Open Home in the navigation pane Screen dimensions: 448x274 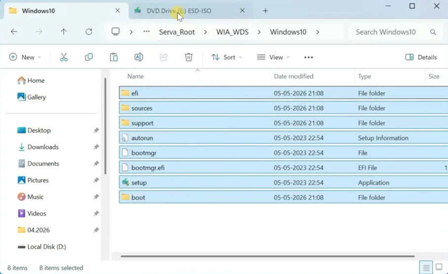point(31,80)
